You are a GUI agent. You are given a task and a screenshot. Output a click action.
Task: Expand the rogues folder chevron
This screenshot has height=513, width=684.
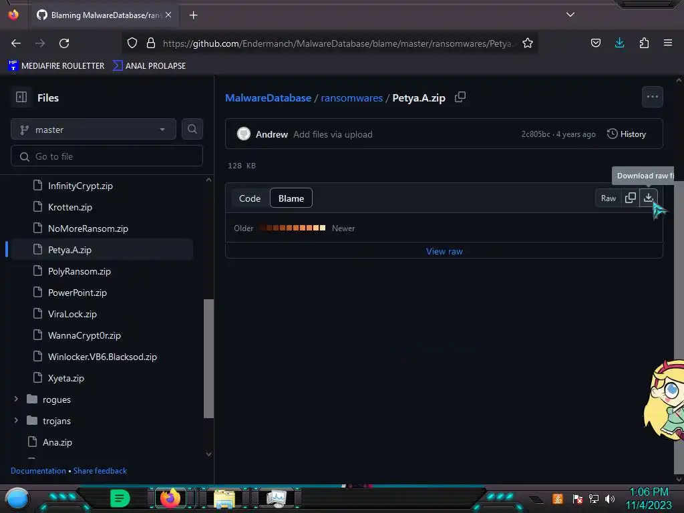click(16, 399)
